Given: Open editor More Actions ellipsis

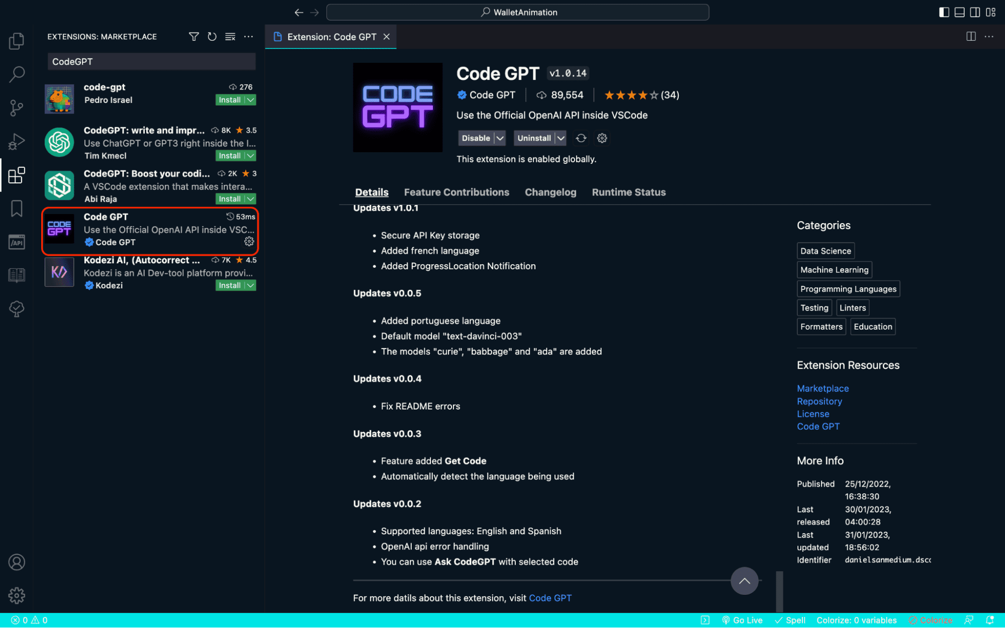Looking at the screenshot, I should click(989, 37).
